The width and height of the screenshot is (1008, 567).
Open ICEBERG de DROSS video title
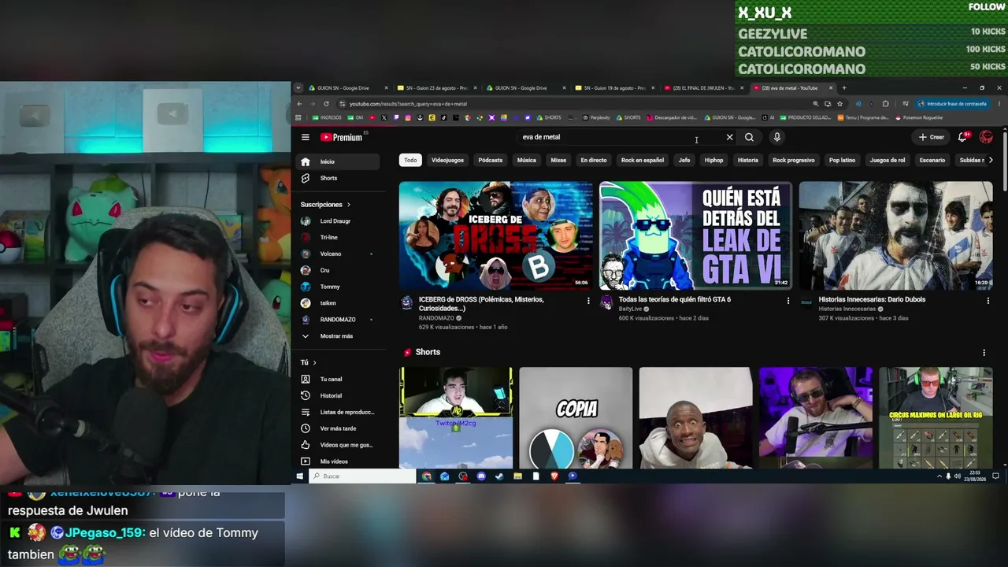pos(481,303)
